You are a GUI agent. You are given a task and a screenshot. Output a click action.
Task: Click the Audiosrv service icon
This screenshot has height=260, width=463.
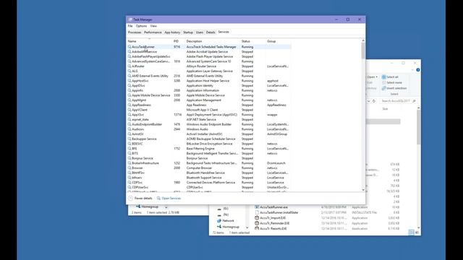point(129,129)
